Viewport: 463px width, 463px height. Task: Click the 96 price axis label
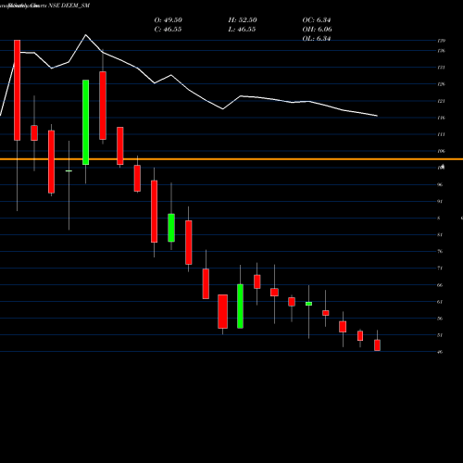(440, 184)
